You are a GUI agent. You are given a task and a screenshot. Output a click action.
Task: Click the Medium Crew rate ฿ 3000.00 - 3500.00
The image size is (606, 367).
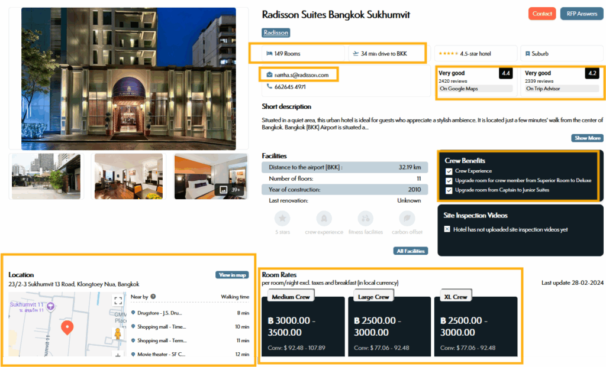click(292, 326)
